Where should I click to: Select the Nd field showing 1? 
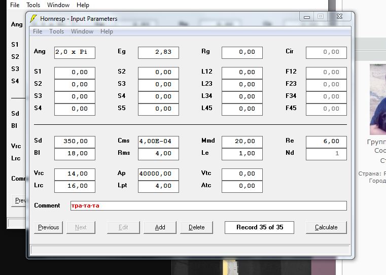327,154
